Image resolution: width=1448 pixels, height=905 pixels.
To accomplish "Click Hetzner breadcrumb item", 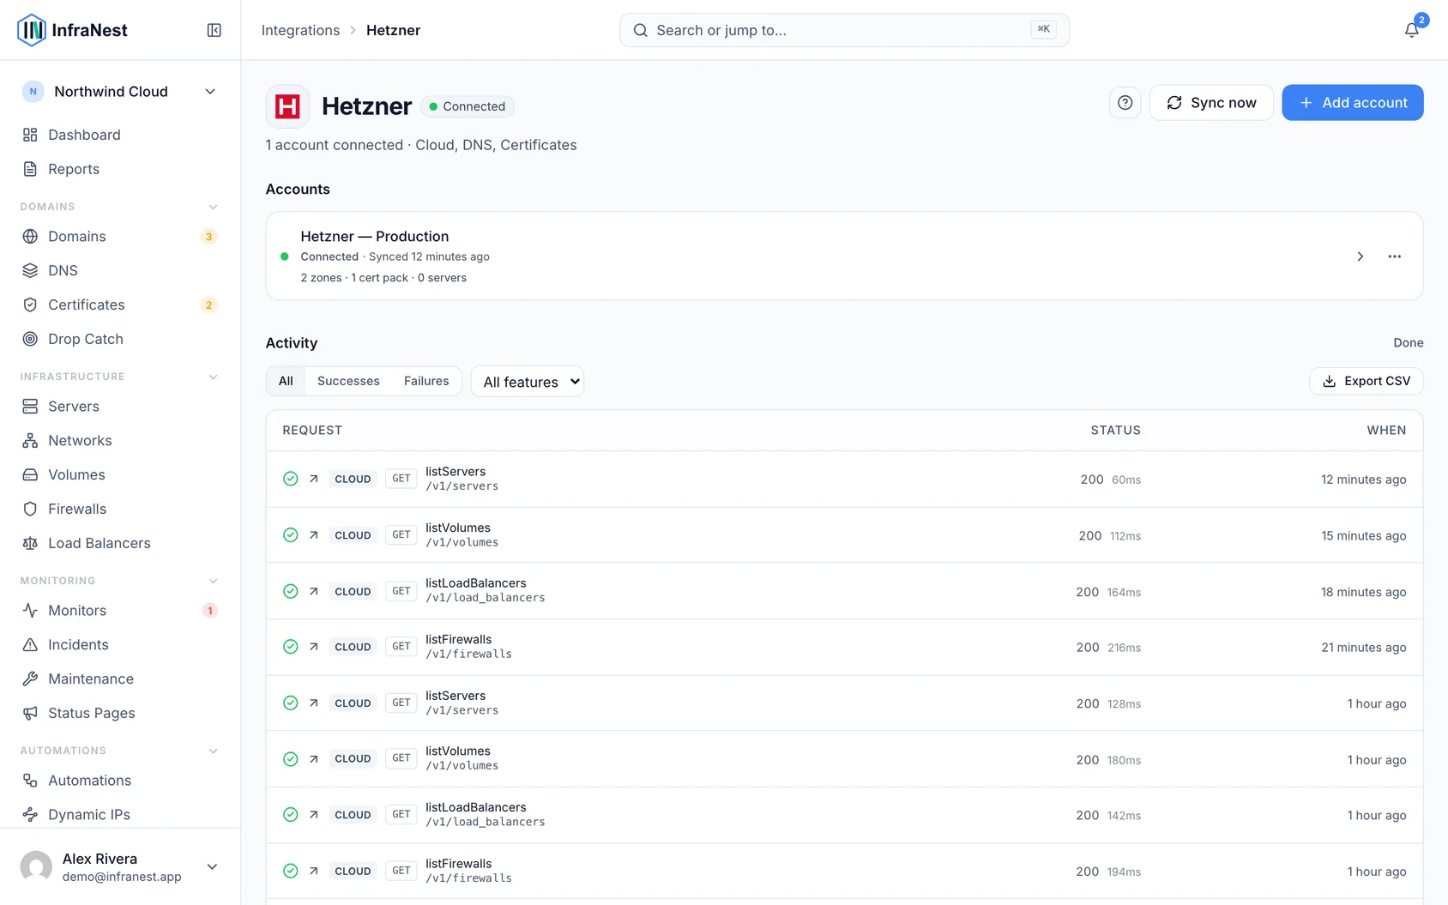I will [x=393, y=30].
